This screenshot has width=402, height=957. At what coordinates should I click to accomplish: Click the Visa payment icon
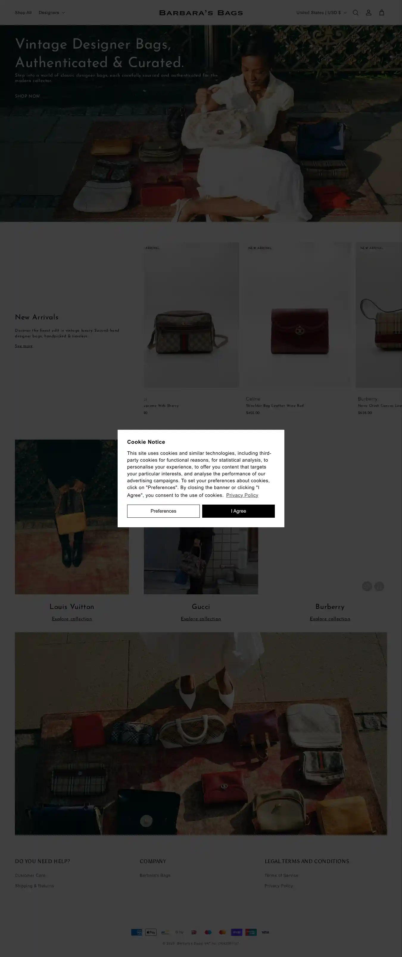pyautogui.click(x=265, y=932)
